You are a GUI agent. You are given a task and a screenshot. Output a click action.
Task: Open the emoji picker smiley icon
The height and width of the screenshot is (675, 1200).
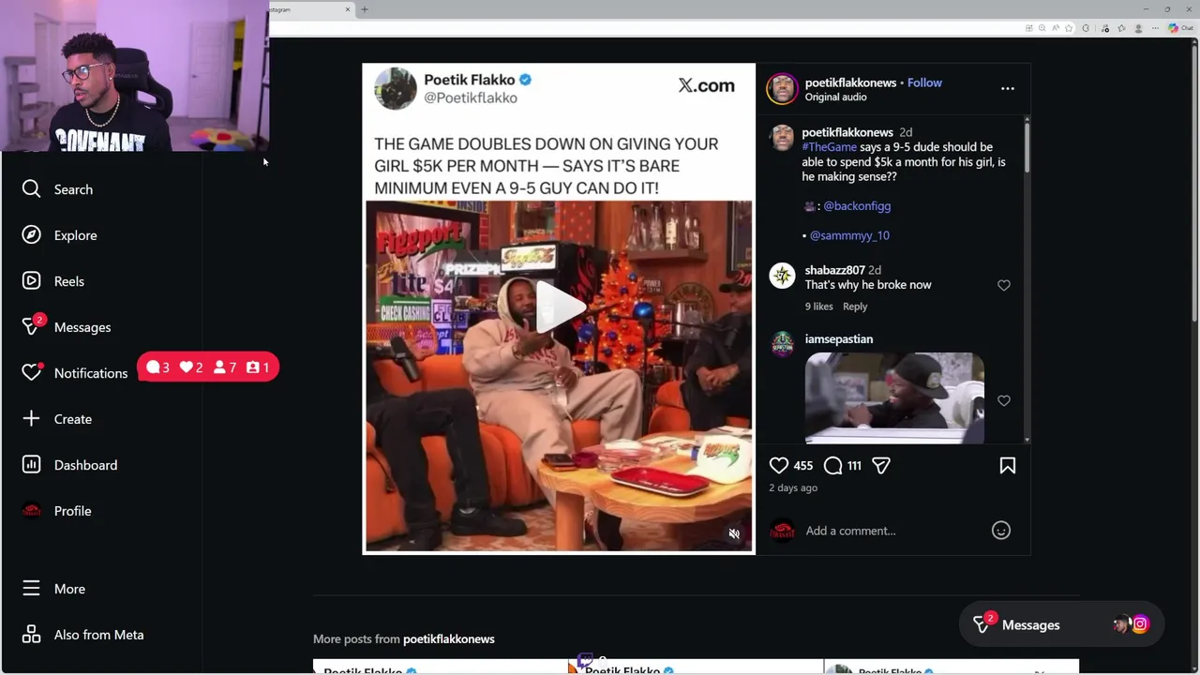pos(1000,531)
